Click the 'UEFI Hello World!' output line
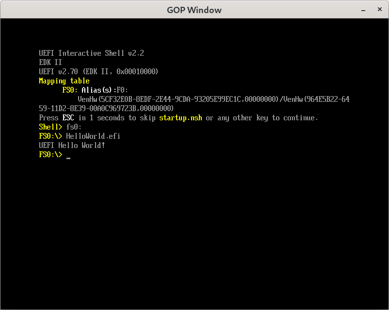Viewport: 389px width, 310px height. [x=72, y=145]
